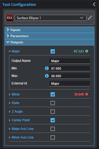The image size is (99, 149).
Task: Click the Major Axis Line label
Action: 22,129
